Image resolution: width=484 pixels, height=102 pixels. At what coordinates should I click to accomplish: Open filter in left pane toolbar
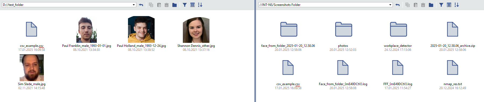click(185, 5)
